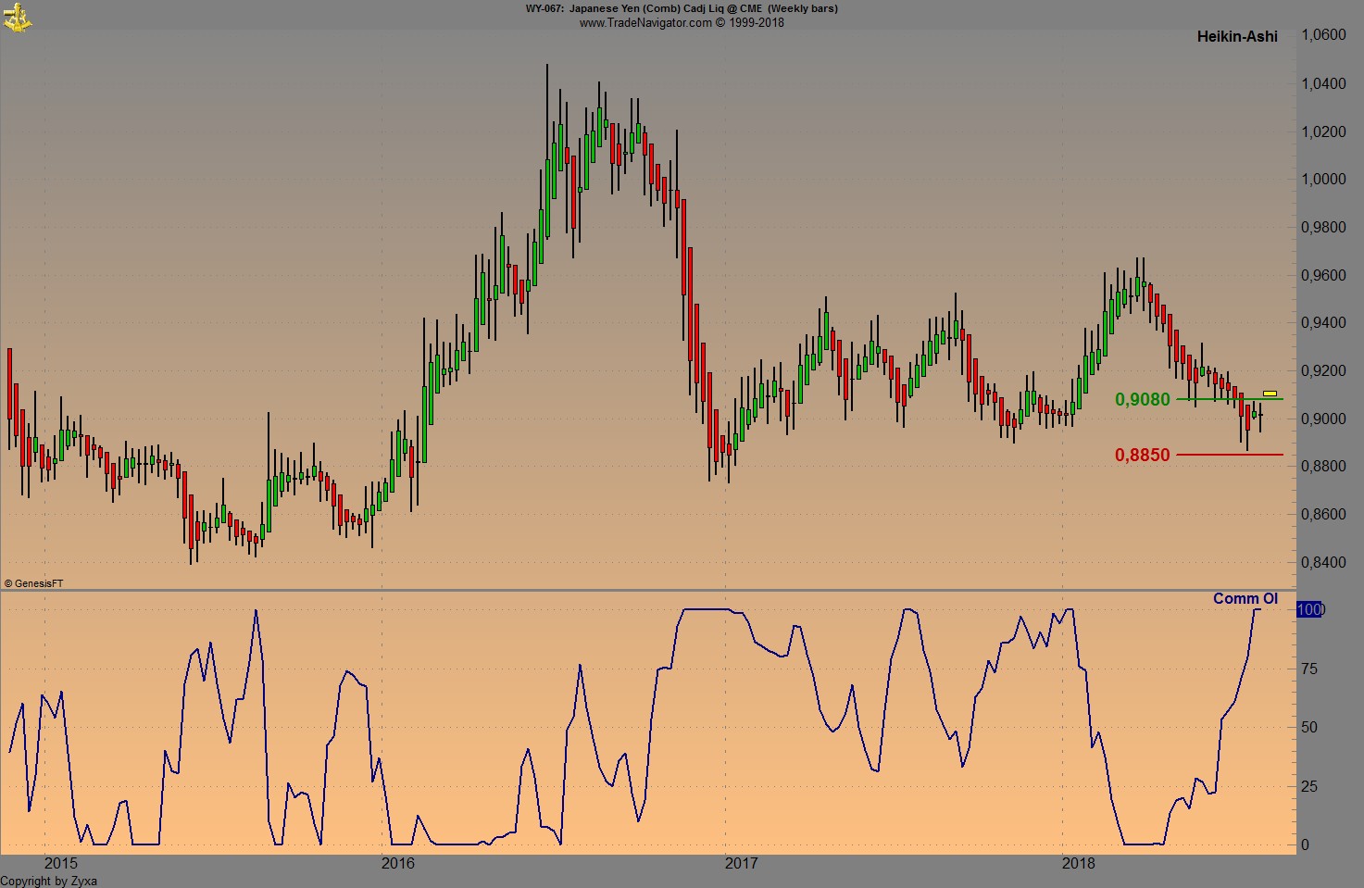The width and height of the screenshot is (1364, 888).
Task: Click the '0,9200' price axis value
Action: tap(1324, 371)
